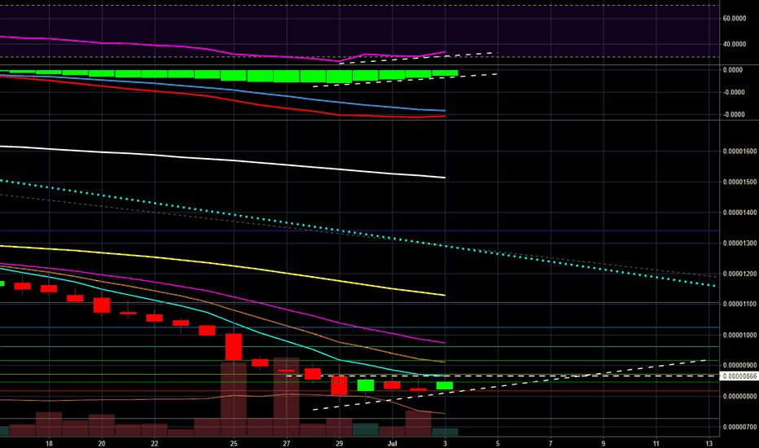Select the tall volume bar under the 27th
759x448 pixels.
(x=287, y=397)
